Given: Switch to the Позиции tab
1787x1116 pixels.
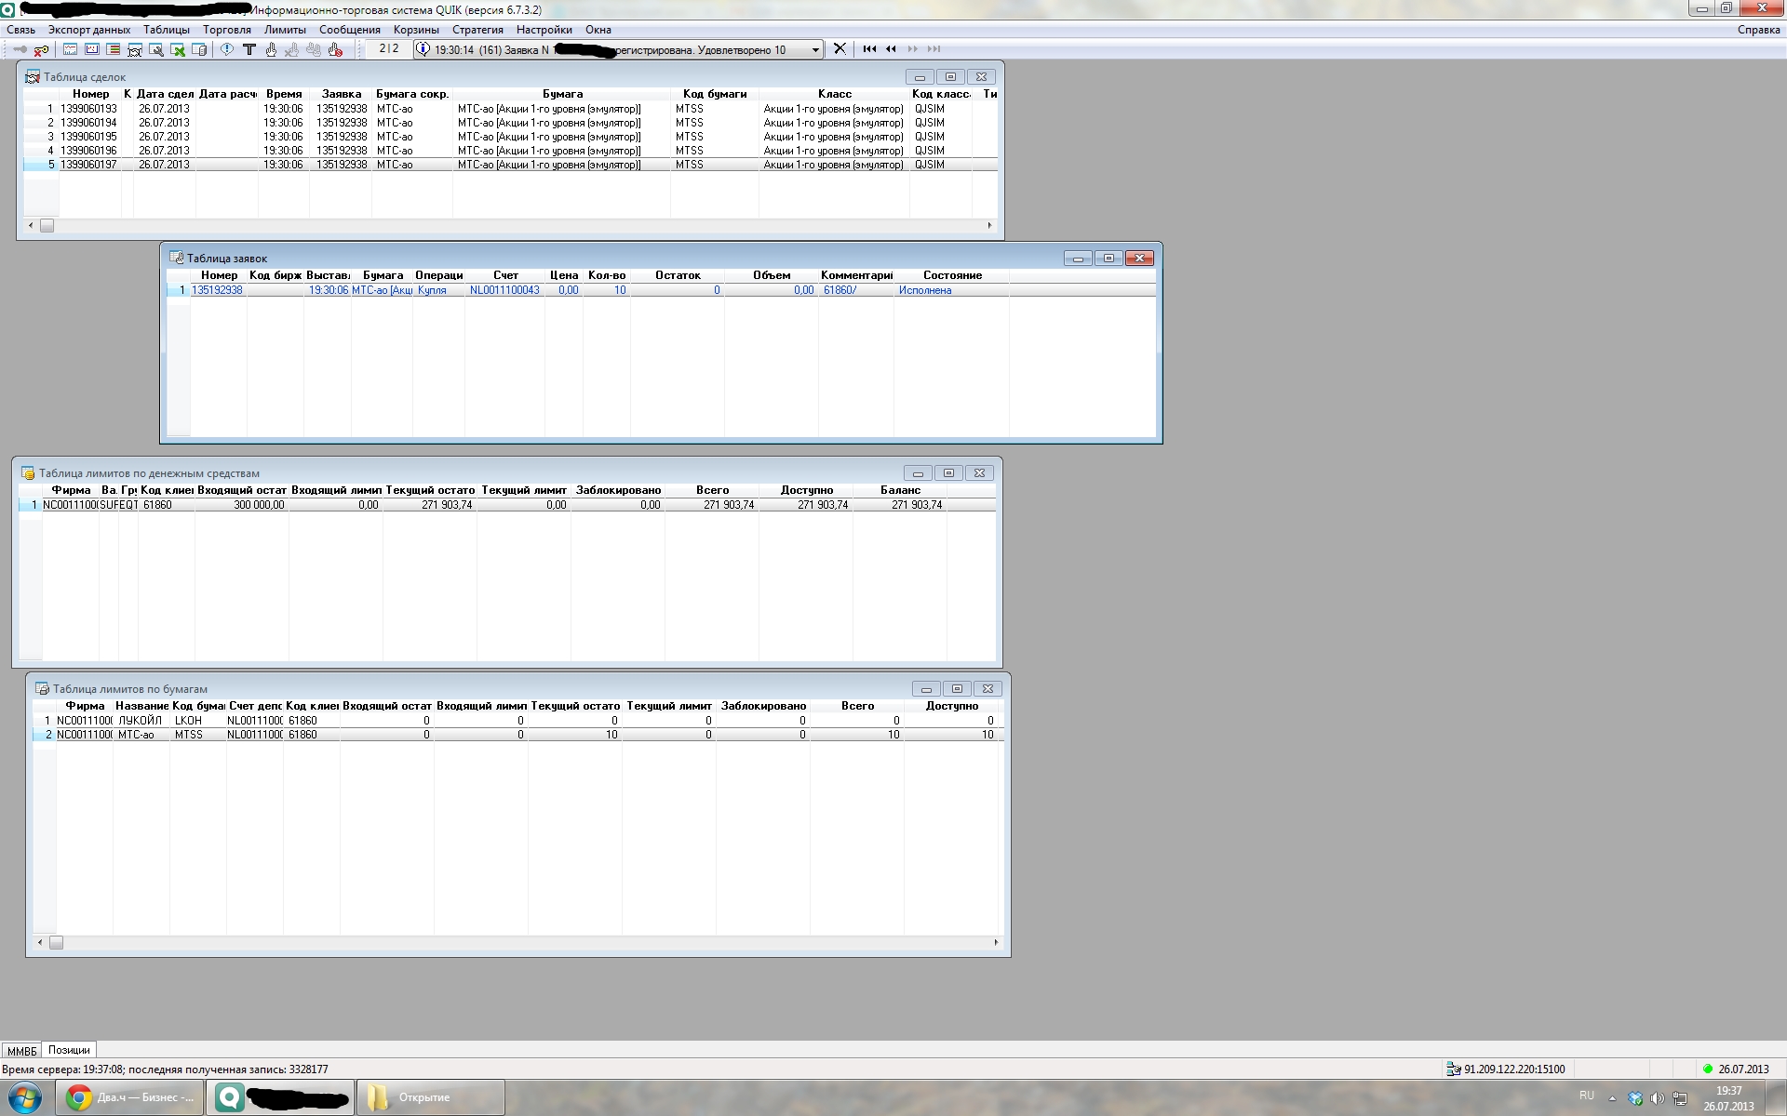Looking at the screenshot, I should click(x=69, y=1050).
